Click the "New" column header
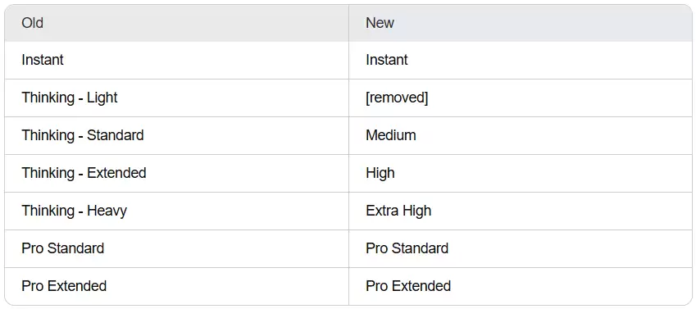This screenshot has height=309, width=696. click(521, 23)
